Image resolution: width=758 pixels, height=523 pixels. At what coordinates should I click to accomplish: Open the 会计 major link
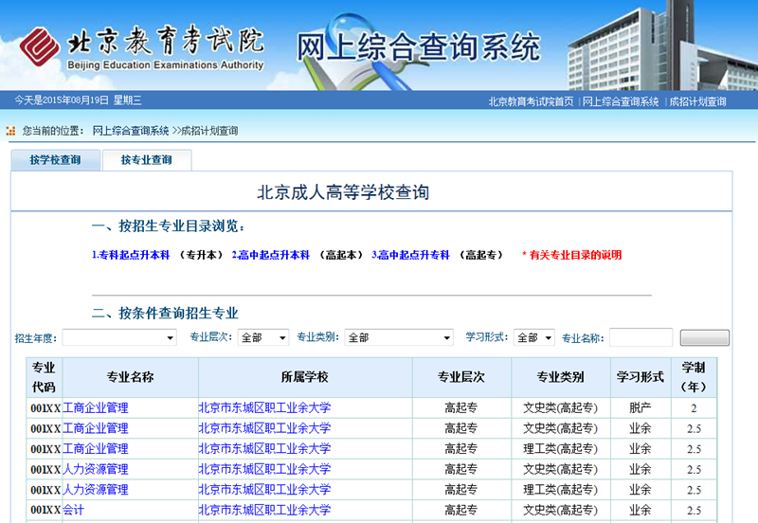(74, 511)
